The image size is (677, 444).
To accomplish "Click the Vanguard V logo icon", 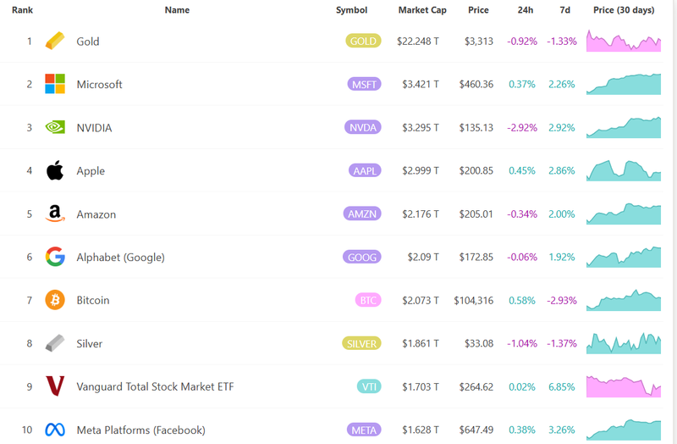I will [x=55, y=386].
